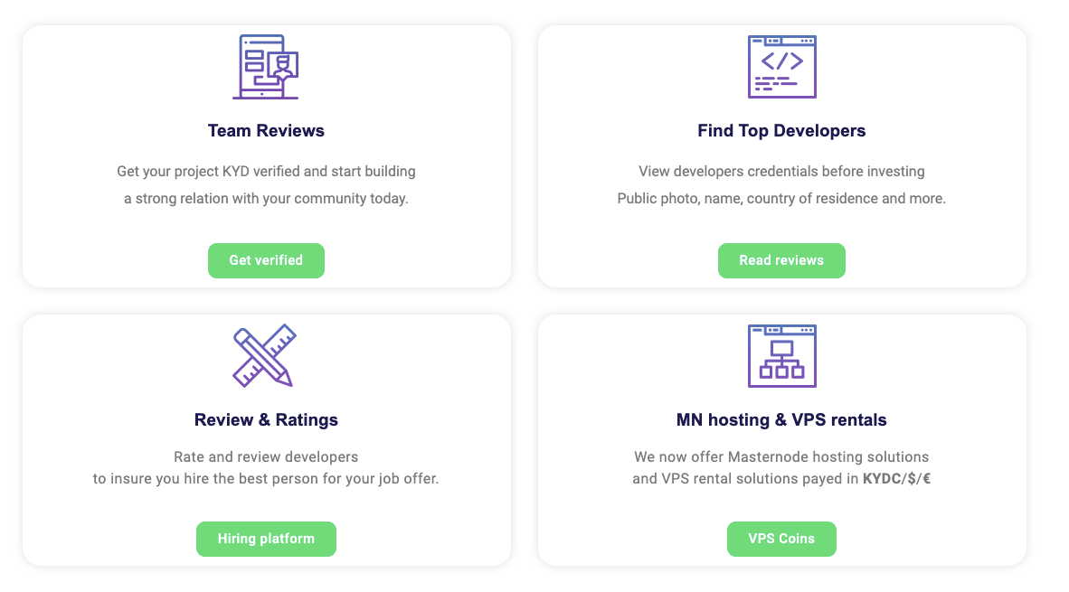Open the Hiring platform button
The image size is (1069, 592).
pos(266,539)
